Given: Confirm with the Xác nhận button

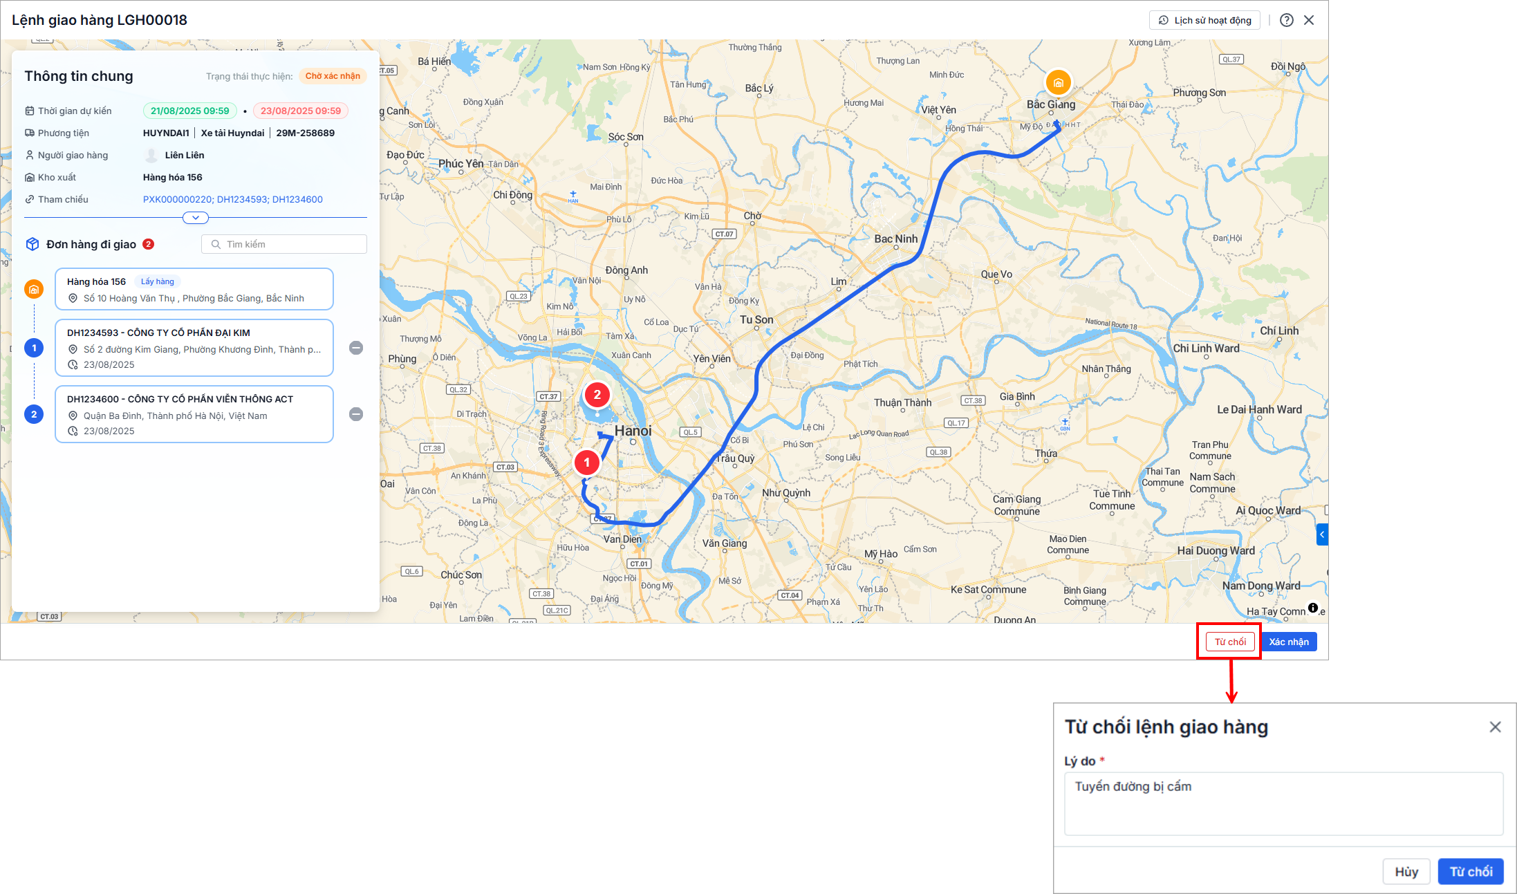Looking at the screenshot, I should pyautogui.click(x=1289, y=642).
